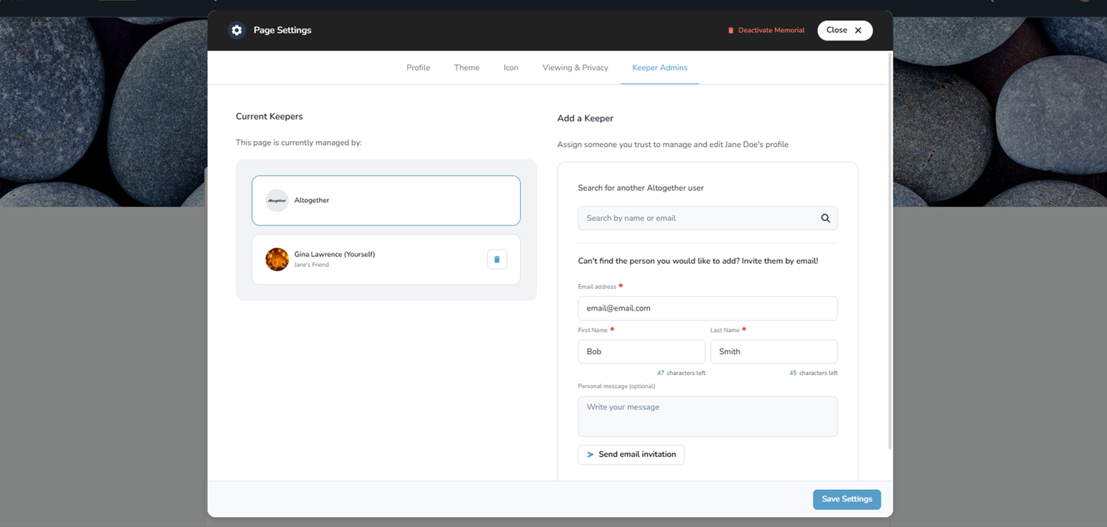This screenshot has height=527, width=1107.
Task: Click the Email address input field
Action: [x=707, y=308]
